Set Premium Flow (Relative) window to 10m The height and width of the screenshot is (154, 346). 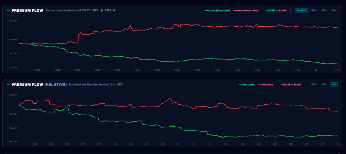click(324, 84)
